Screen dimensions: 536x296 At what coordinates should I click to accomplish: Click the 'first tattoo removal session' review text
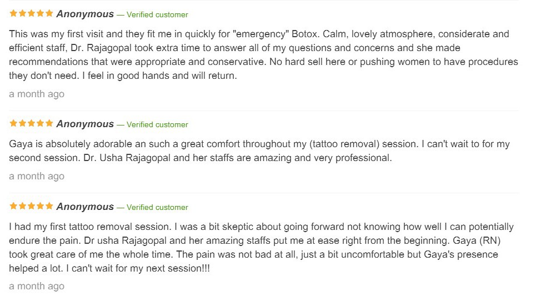(x=262, y=248)
